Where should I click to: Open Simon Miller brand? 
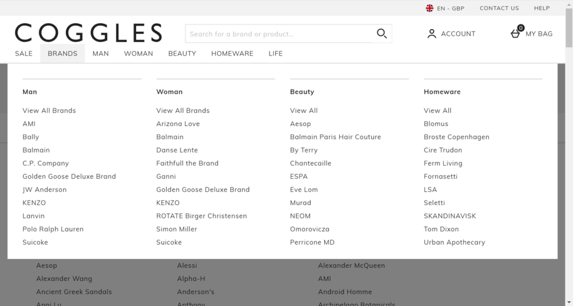tap(177, 229)
